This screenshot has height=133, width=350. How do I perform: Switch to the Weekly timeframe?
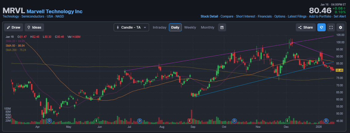click(x=190, y=27)
